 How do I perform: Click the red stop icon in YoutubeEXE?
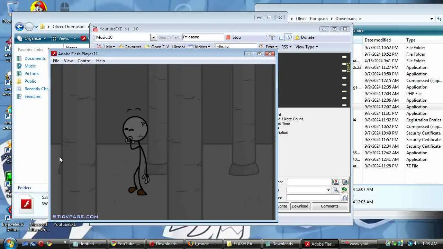pos(228,37)
